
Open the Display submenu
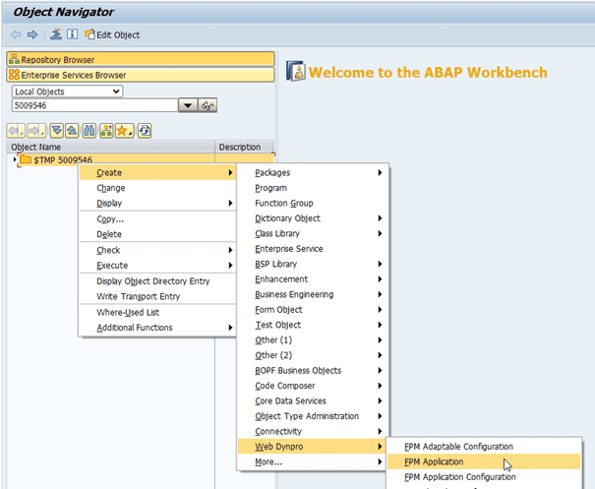[x=157, y=203]
